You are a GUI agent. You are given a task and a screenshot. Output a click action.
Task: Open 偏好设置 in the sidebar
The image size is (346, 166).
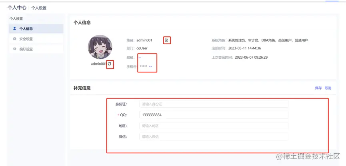[36, 49]
